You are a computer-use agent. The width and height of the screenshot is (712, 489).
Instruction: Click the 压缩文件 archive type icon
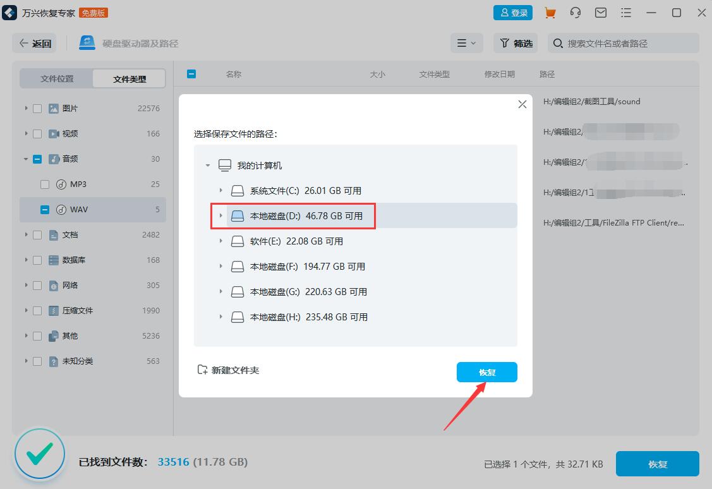point(54,311)
